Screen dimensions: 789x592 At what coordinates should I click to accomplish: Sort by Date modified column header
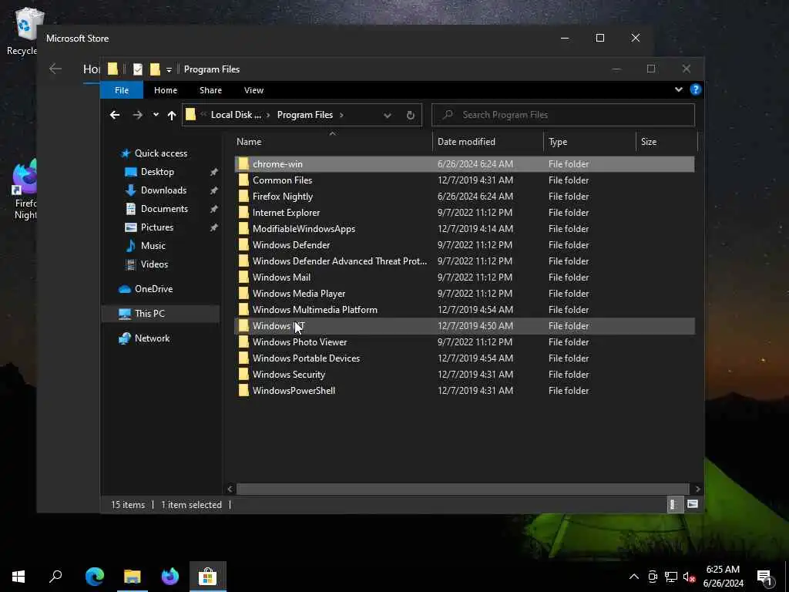(488, 142)
